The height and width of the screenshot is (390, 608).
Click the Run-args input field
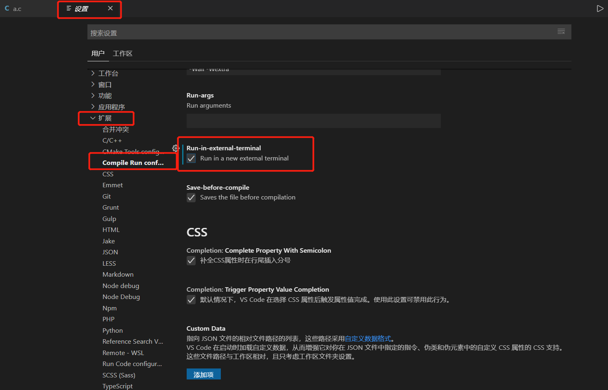tap(313, 121)
